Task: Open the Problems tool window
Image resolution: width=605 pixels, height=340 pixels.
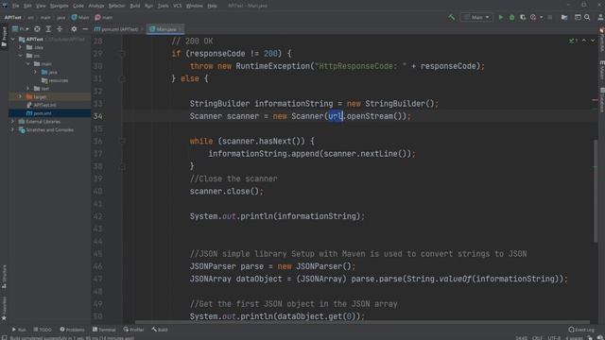Action: pos(72,330)
